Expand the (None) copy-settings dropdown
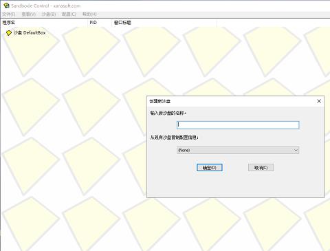 click(x=238, y=150)
